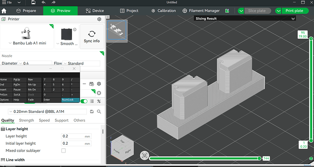The image size is (314, 167).
Task: Click the Top face of the view cube
Action: coord(122,142)
